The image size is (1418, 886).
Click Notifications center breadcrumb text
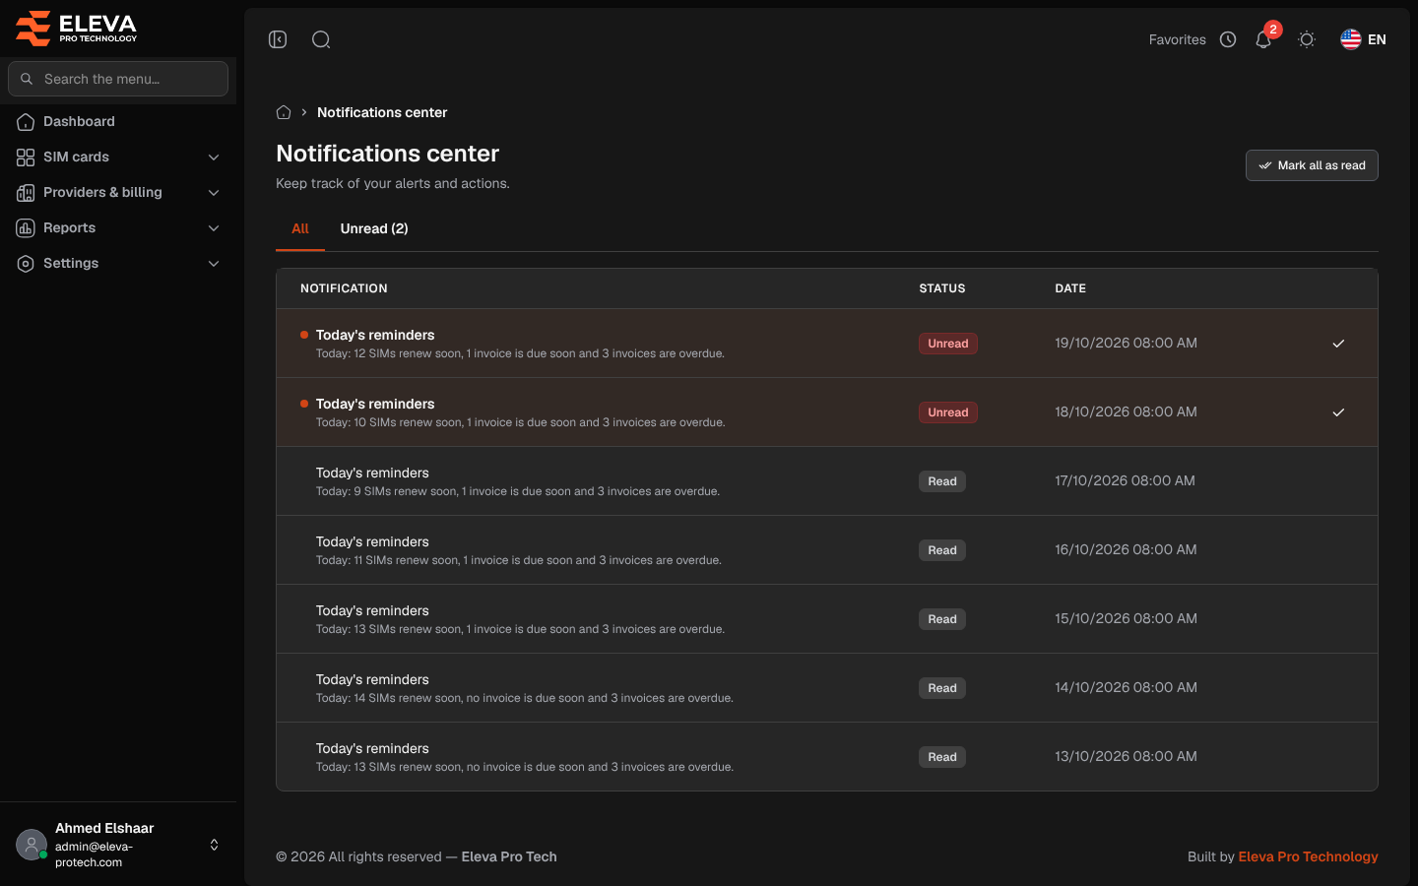click(x=382, y=112)
